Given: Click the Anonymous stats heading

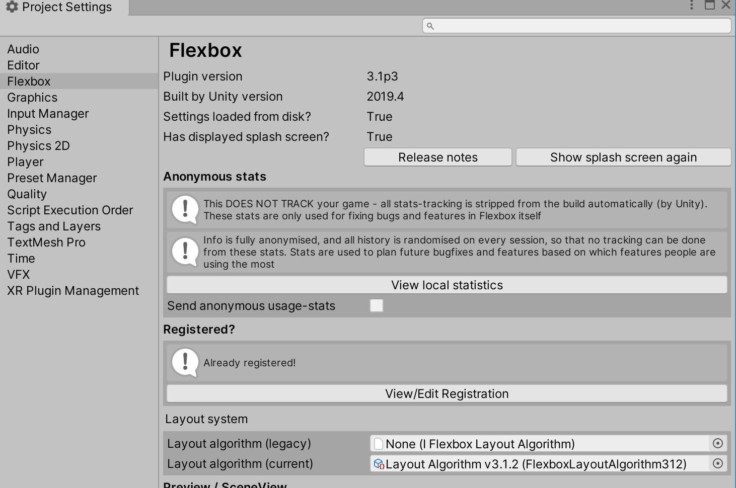Looking at the screenshot, I should point(214,177).
